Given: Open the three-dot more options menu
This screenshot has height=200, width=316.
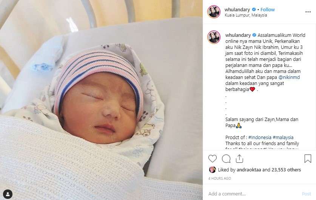Looking at the screenshot, I should [308, 12].
